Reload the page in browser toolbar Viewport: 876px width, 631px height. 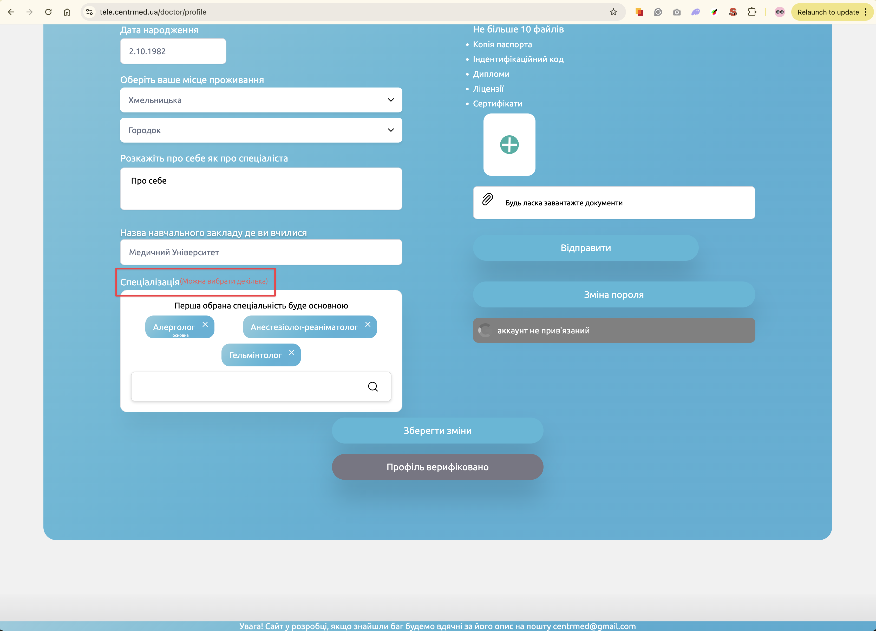pyautogui.click(x=48, y=12)
